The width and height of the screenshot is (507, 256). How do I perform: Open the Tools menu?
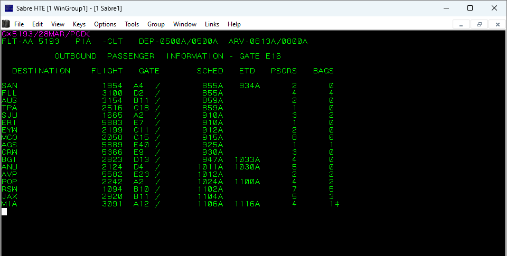[132, 24]
